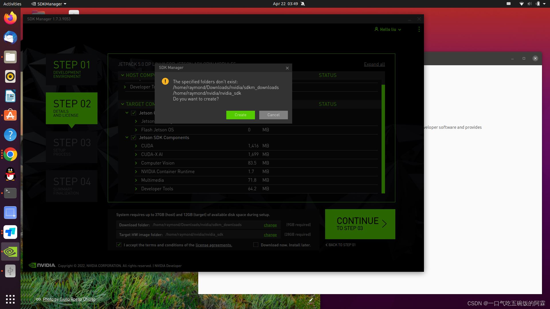Click CONTINUE TO STEP 03
This screenshot has height=309, width=550.
(360, 224)
